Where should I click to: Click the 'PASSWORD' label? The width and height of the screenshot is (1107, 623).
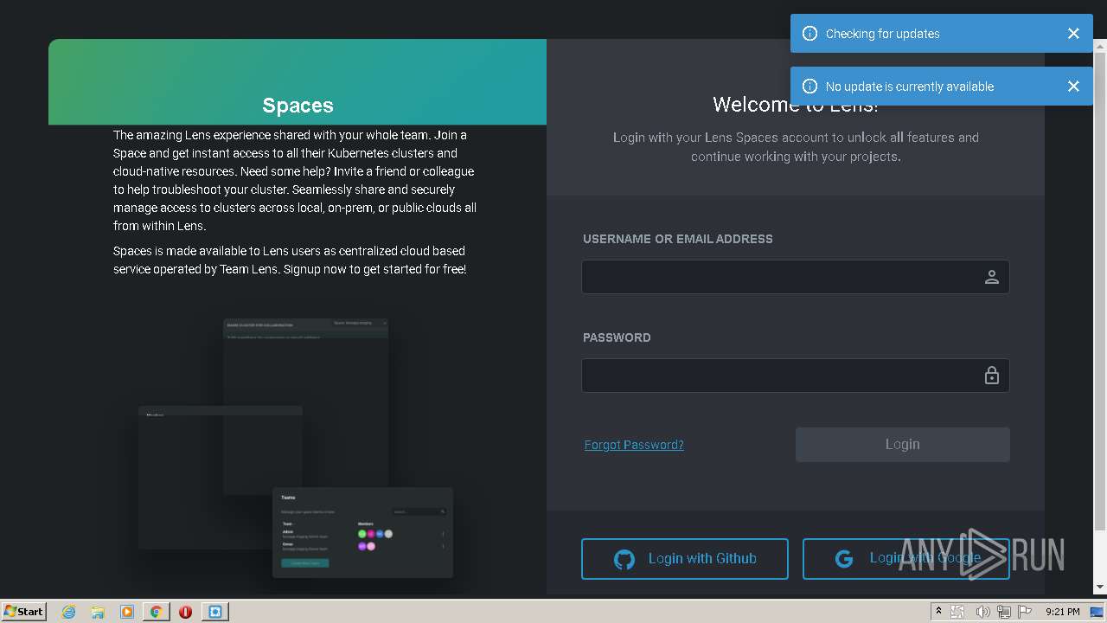point(617,337)
